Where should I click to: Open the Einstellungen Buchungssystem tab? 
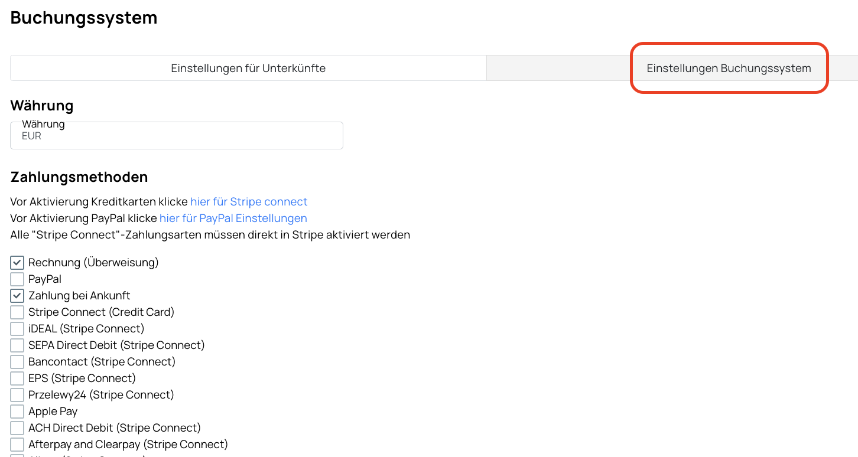click(x=729, y=68)
